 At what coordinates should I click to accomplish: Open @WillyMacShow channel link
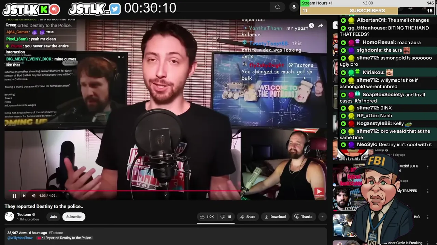tap(20, 238)
